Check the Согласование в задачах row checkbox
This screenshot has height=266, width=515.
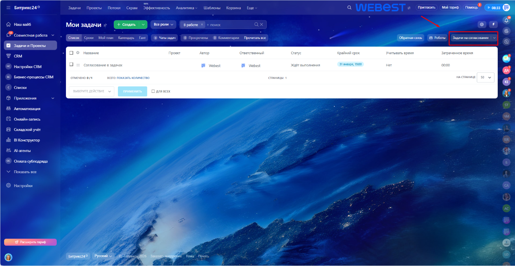click(x=71, y=64)
